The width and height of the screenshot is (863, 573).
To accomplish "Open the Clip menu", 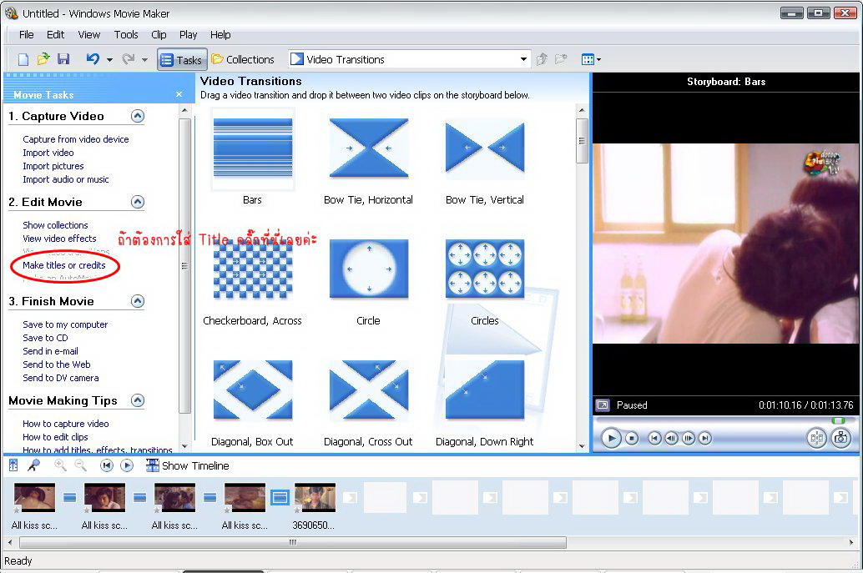I will point(159,35).
